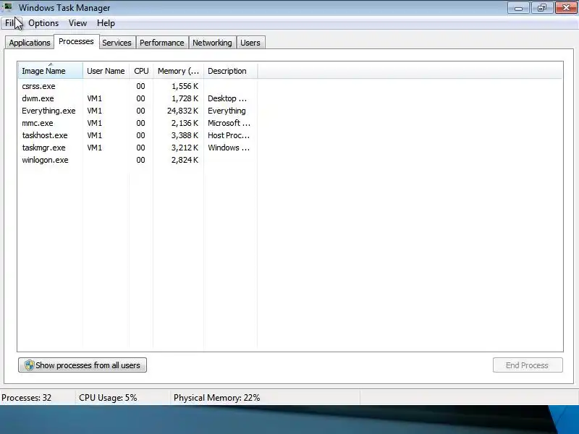The width and height of the screenshot is (579, 434).
Task: Click the Processes: 32 status entry
Action: click(27, 397)
